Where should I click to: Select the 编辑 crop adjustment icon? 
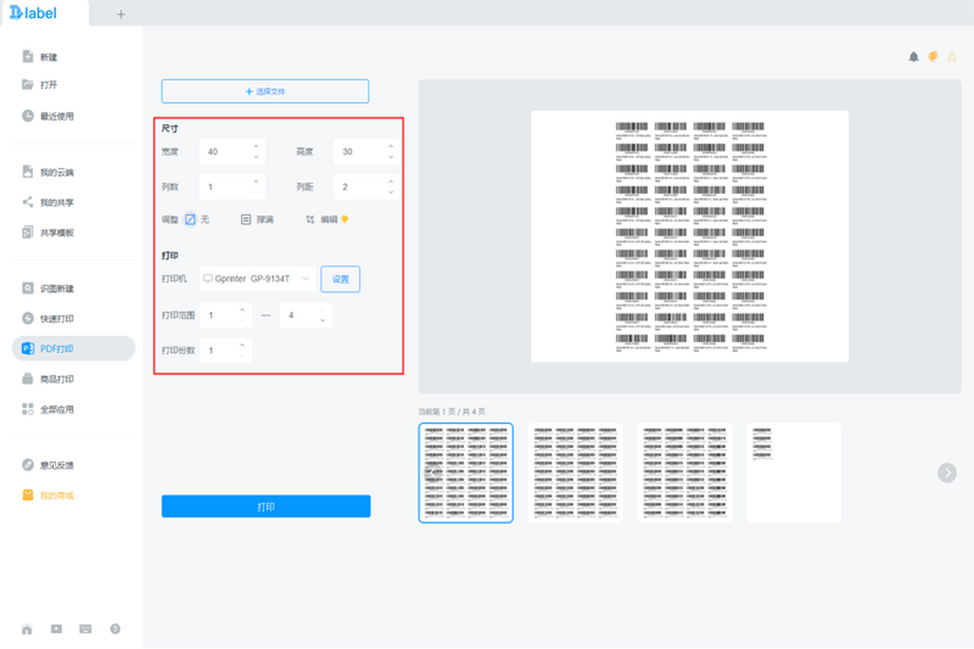click(x=310, y=219)
